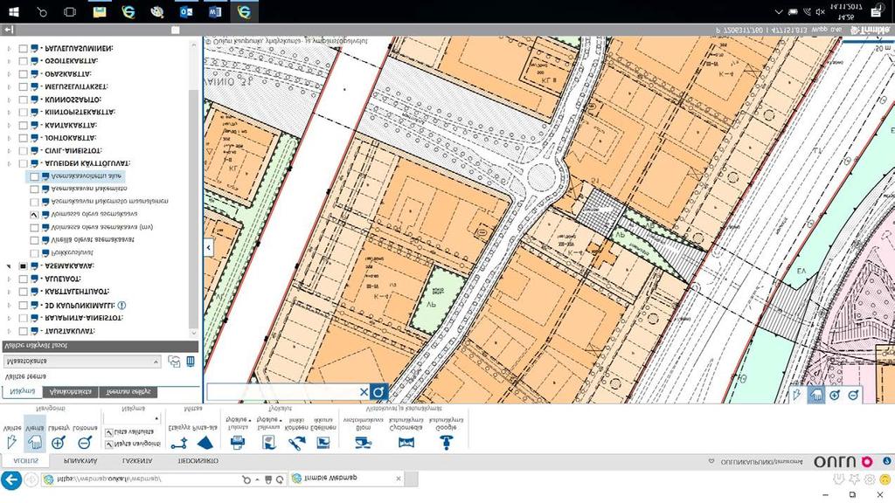Image resolution: width=895 pixels, height=503 pixels.
Task: Expand the ALUEJAOT layer group
Action: 9,279
